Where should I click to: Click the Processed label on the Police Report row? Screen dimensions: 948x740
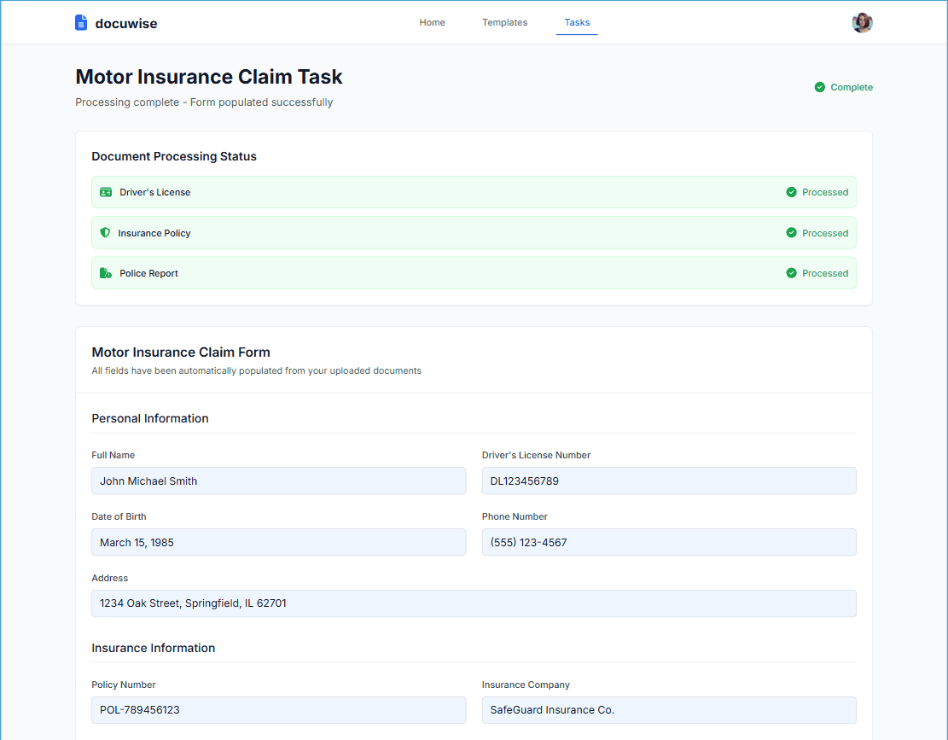pyautogui.click(x=825, y=273)
